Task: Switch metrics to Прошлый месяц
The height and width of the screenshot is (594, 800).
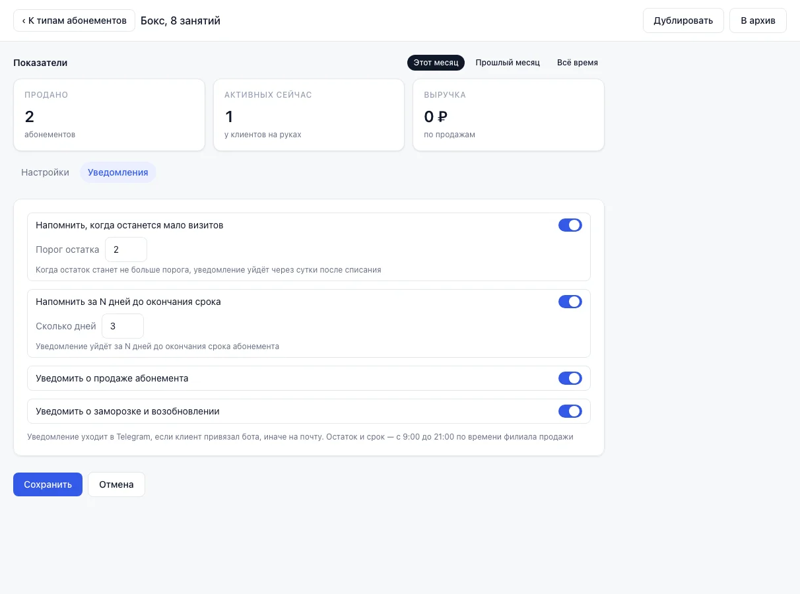Action: [x=508, y=63]
